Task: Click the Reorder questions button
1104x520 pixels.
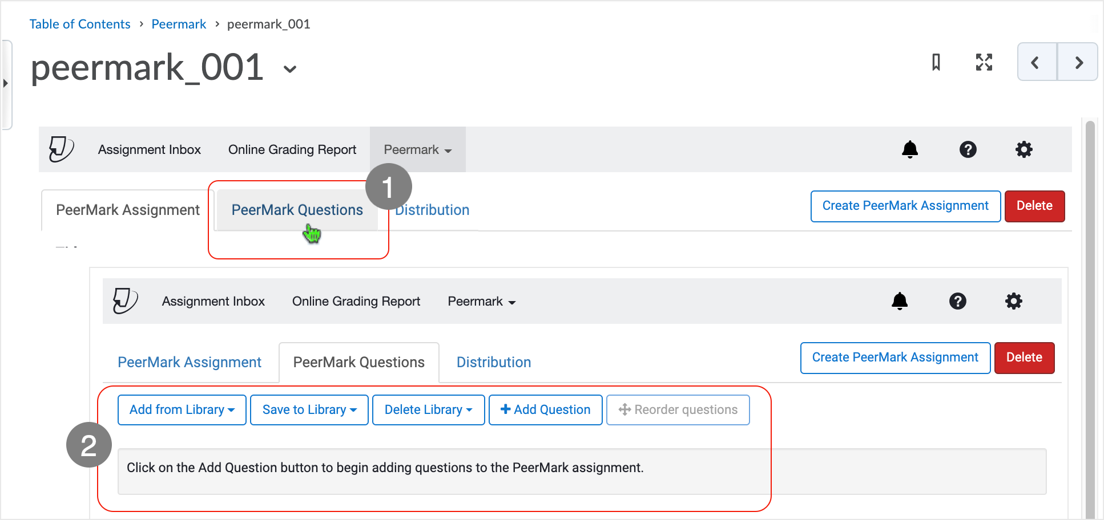Action: pyautogui.click(x=678, y=409)
